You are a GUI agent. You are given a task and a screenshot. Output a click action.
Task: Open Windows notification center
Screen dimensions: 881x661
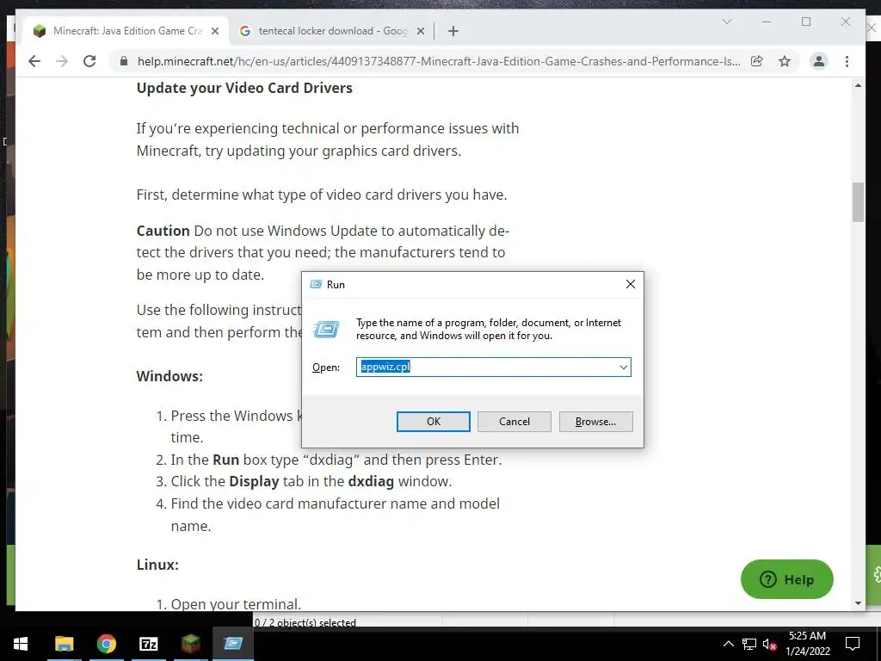[853, 644]
